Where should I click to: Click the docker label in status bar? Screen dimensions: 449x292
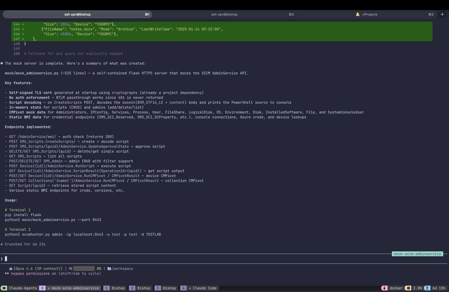click(396, 288)
